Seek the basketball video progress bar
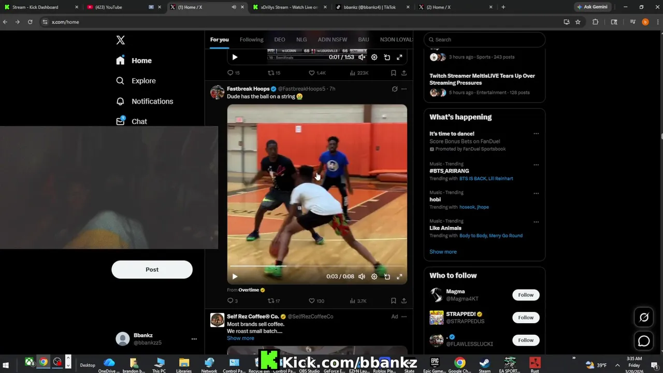Viewport: 663px width, 373px height. (x=317, y=266)
